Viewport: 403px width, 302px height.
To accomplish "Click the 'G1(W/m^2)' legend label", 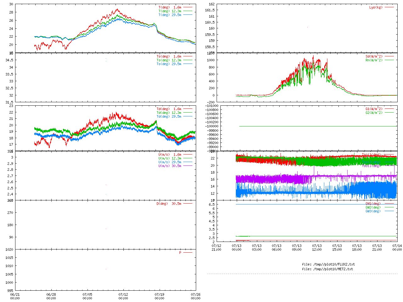I will coord(374,109).
